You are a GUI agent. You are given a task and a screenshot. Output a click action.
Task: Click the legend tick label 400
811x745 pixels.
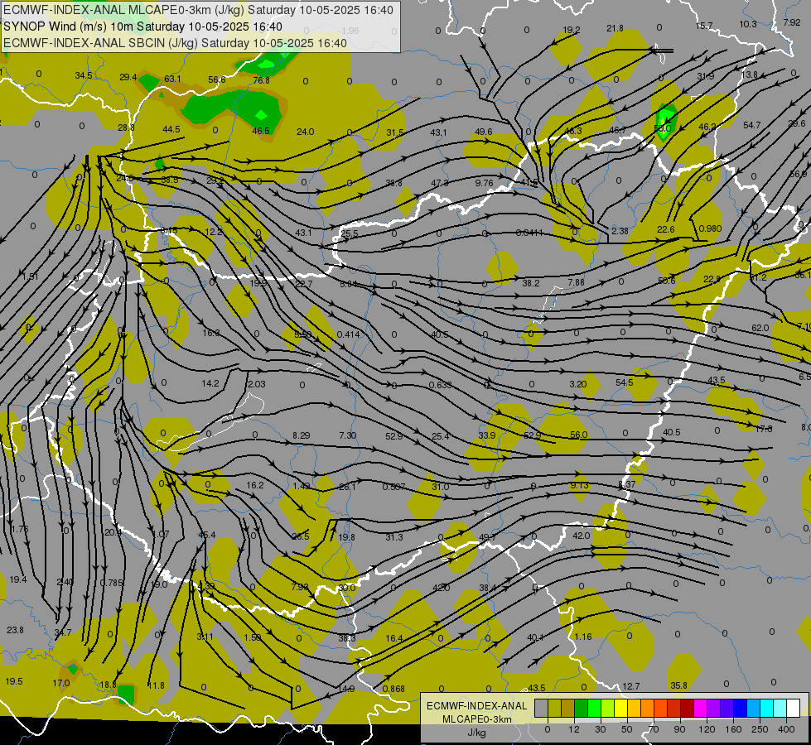coord(786,729)
